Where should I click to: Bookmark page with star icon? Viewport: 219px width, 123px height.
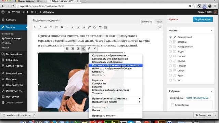click(x=194, y=6)
